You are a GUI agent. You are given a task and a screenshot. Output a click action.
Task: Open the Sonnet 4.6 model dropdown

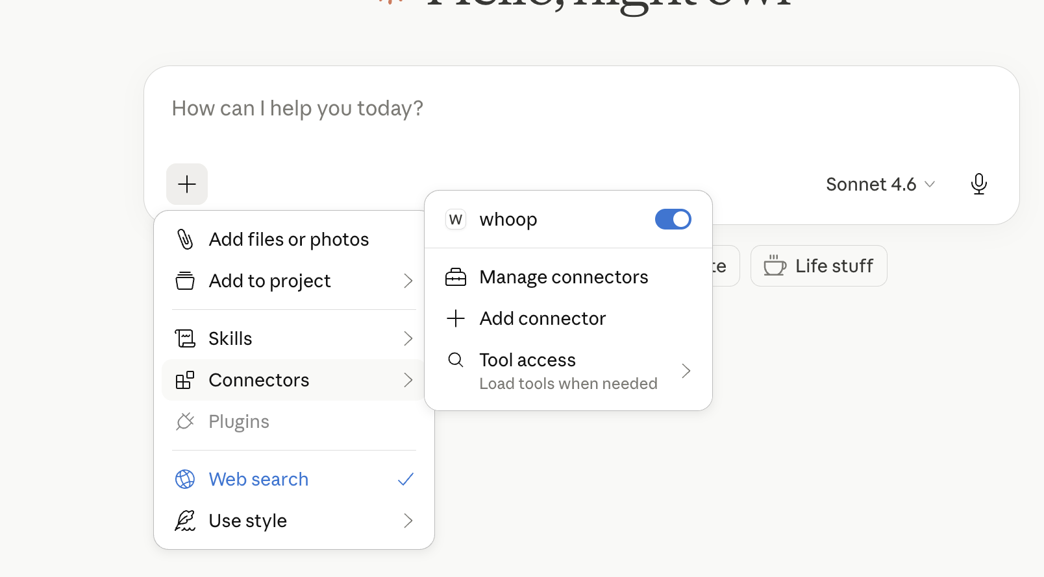(x=880, y=185)
